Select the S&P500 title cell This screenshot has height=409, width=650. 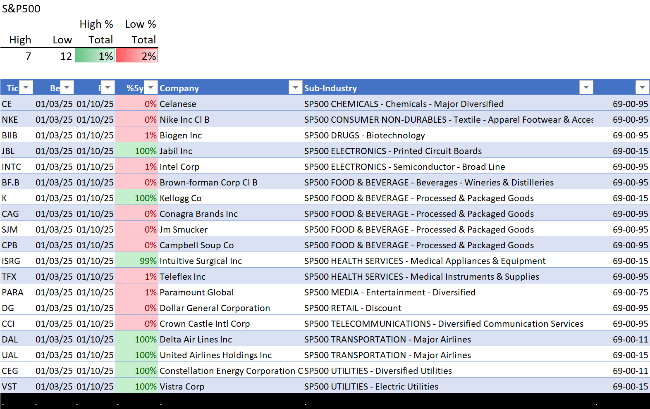coord(22,9)
